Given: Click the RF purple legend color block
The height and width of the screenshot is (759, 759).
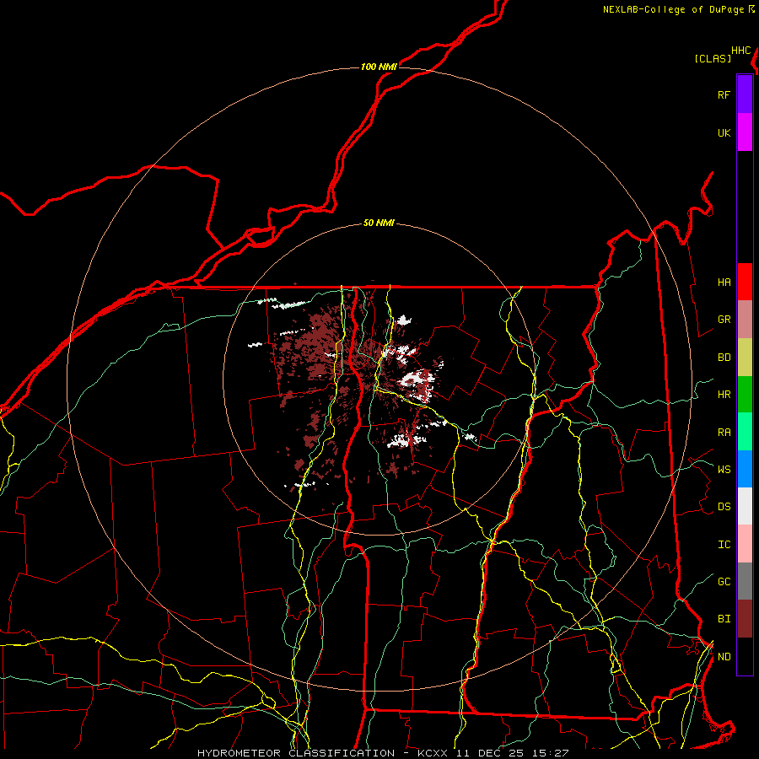Looking at the screenshot, I should point(745,94).
